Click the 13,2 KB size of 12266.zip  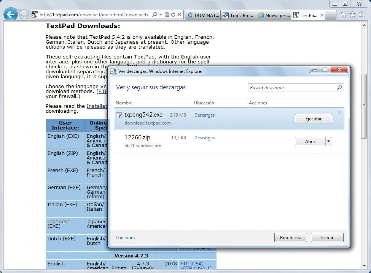tap(178, 138)
